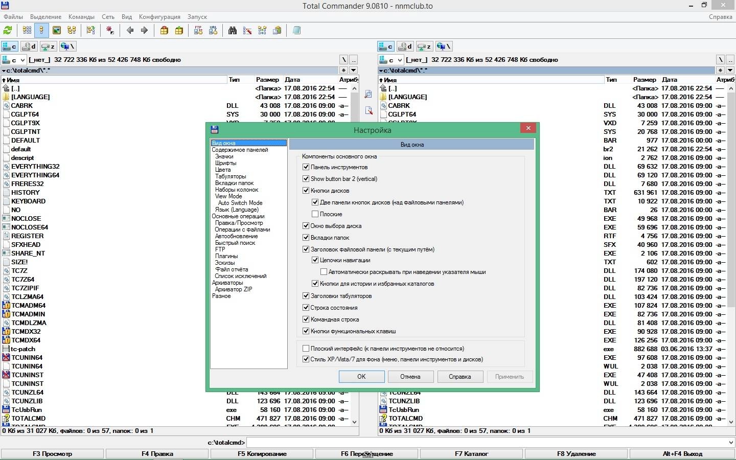The width and height of the screenshot is (736, 460).
Task: Open right panel directory history arrow
Action: [x=730, y=71]
